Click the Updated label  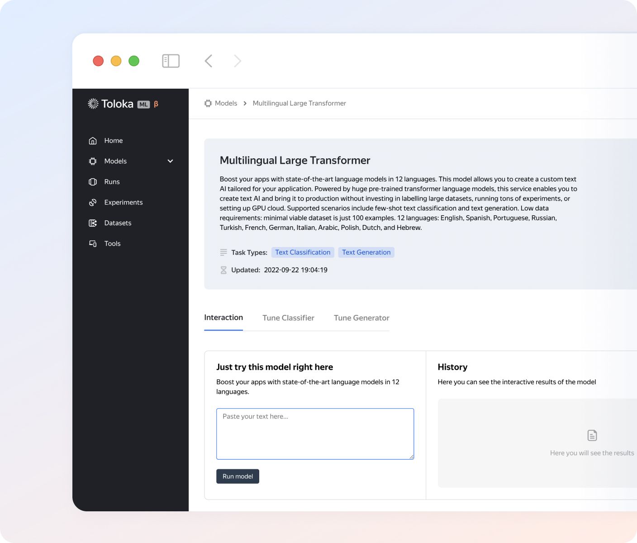tap(246, 270)
